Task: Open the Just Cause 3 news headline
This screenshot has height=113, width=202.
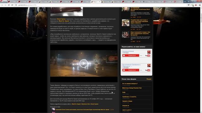Action: (x=139, y=21)
